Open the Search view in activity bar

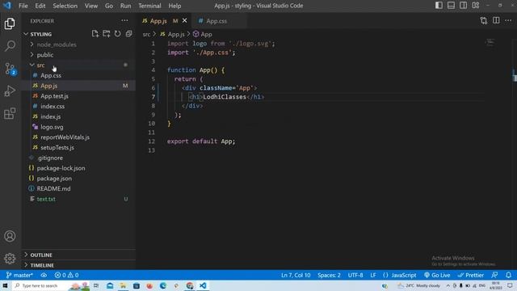[10, 46]
